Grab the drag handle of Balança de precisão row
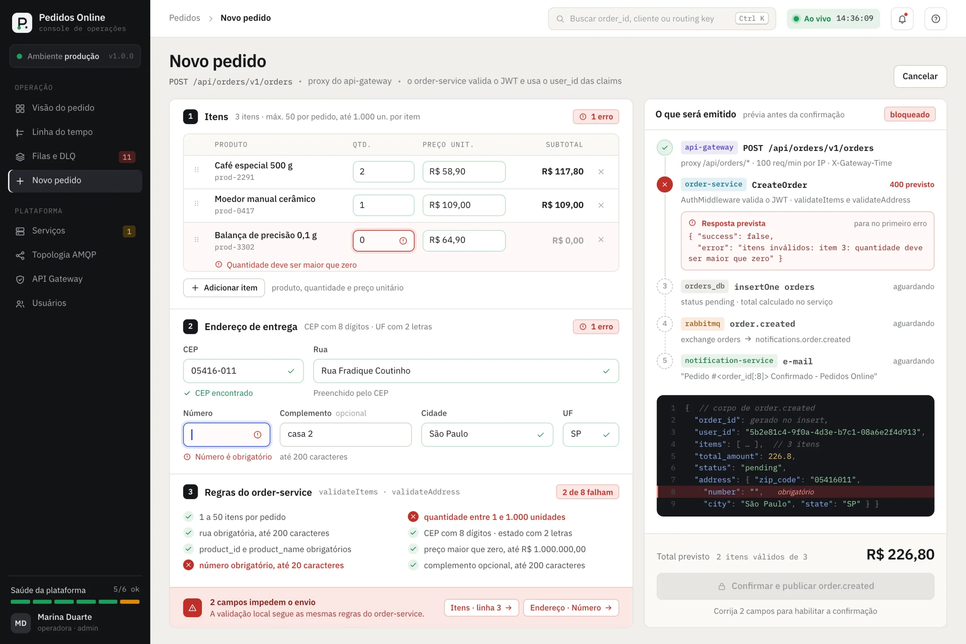 point(196,240)
